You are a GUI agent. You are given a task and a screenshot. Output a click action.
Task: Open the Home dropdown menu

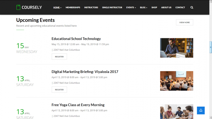(57, 7)
